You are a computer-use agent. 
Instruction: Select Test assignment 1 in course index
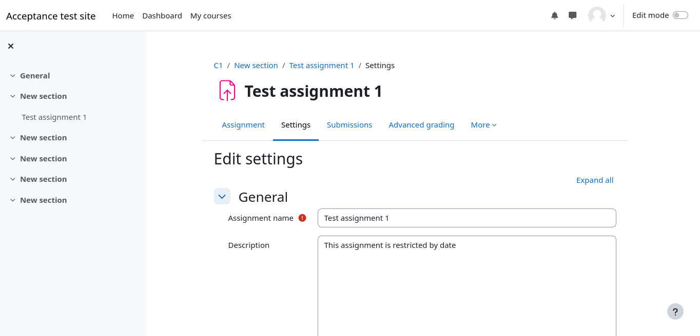coord(54,117)
